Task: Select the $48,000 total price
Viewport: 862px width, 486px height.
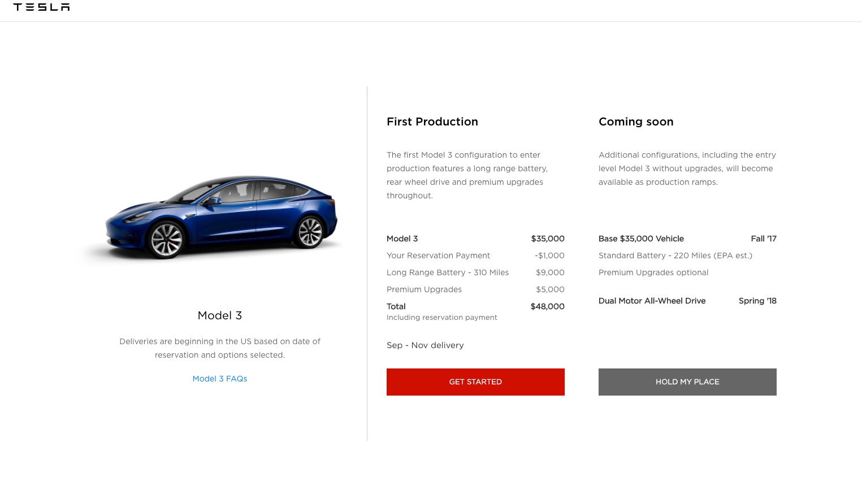Action: click(547, 306)
